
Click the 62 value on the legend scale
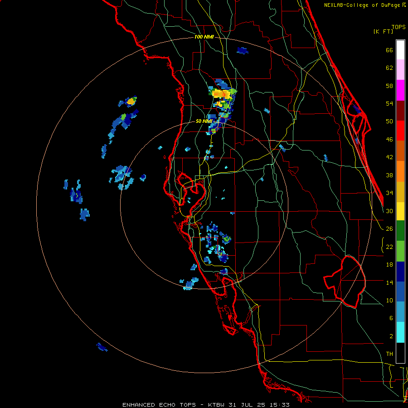click(x=389, y=68)
